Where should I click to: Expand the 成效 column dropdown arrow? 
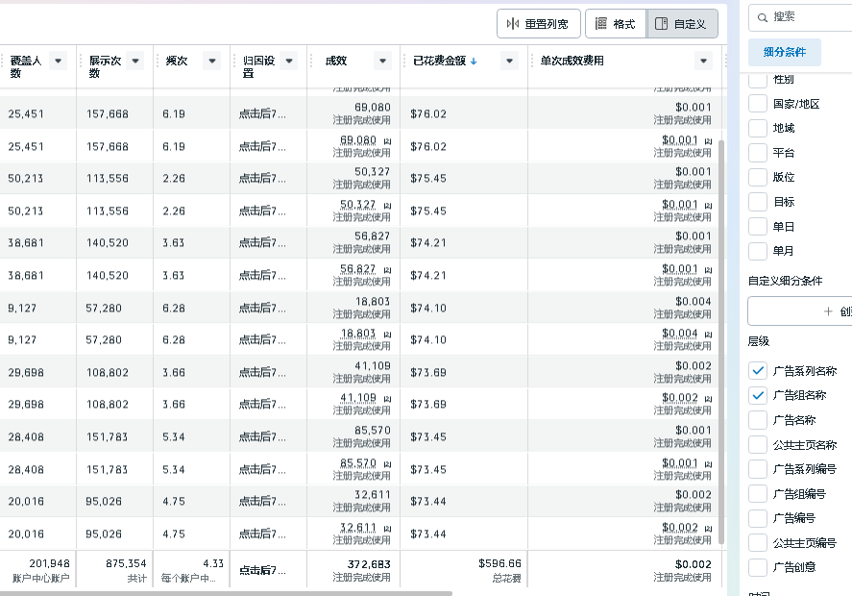382,61
